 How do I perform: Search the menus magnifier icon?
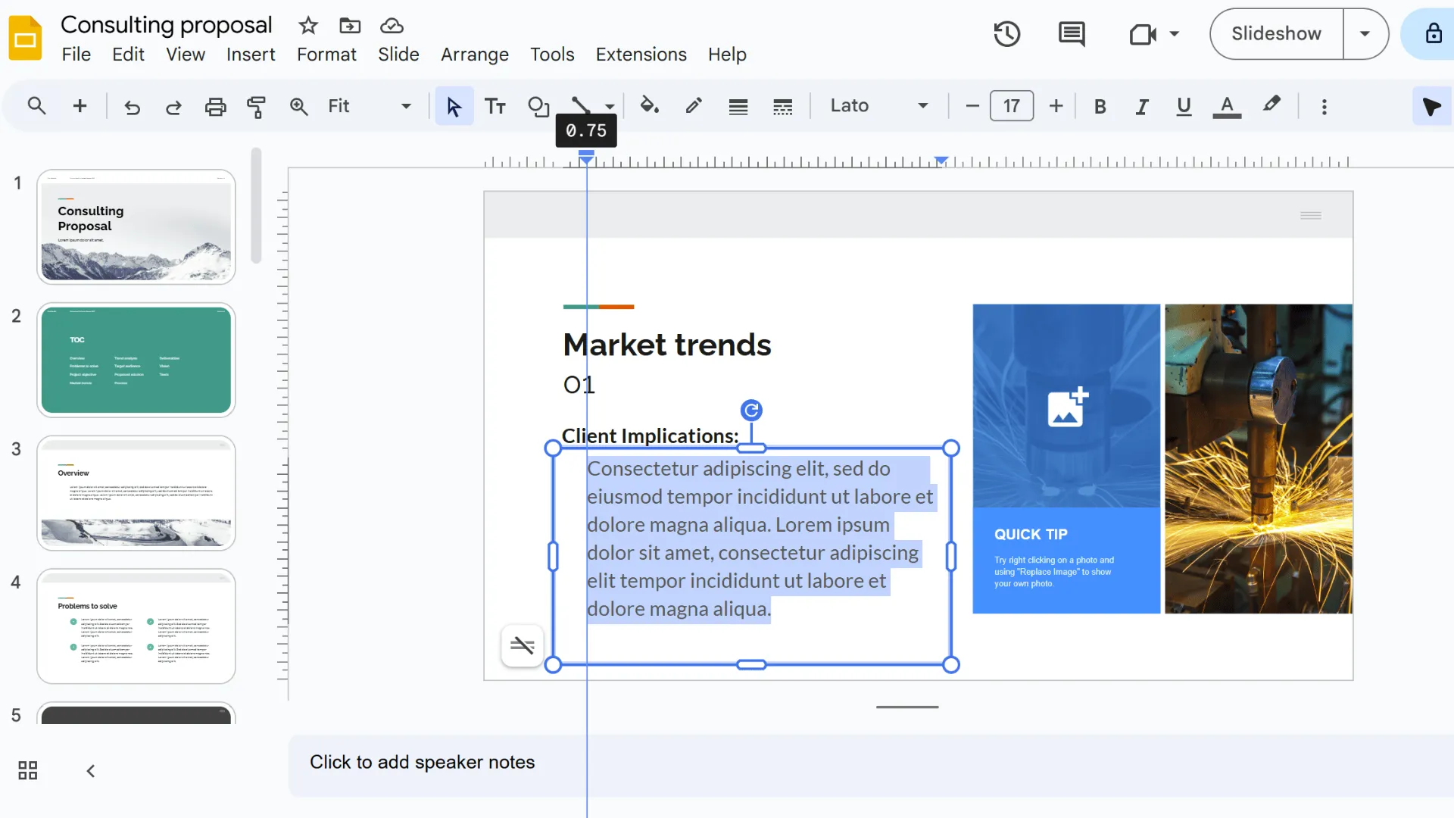coord(36,106)
